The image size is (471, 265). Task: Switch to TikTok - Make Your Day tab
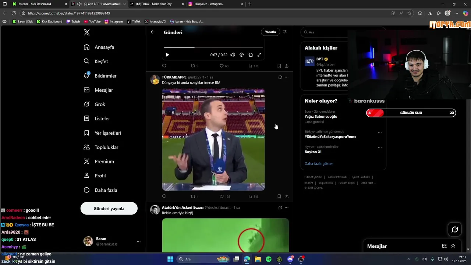click(x=157, y=4)
